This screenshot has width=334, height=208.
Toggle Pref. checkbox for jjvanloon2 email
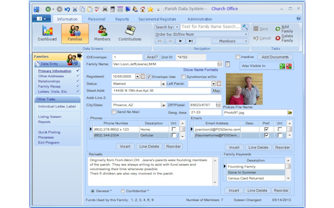pos(266,129)
